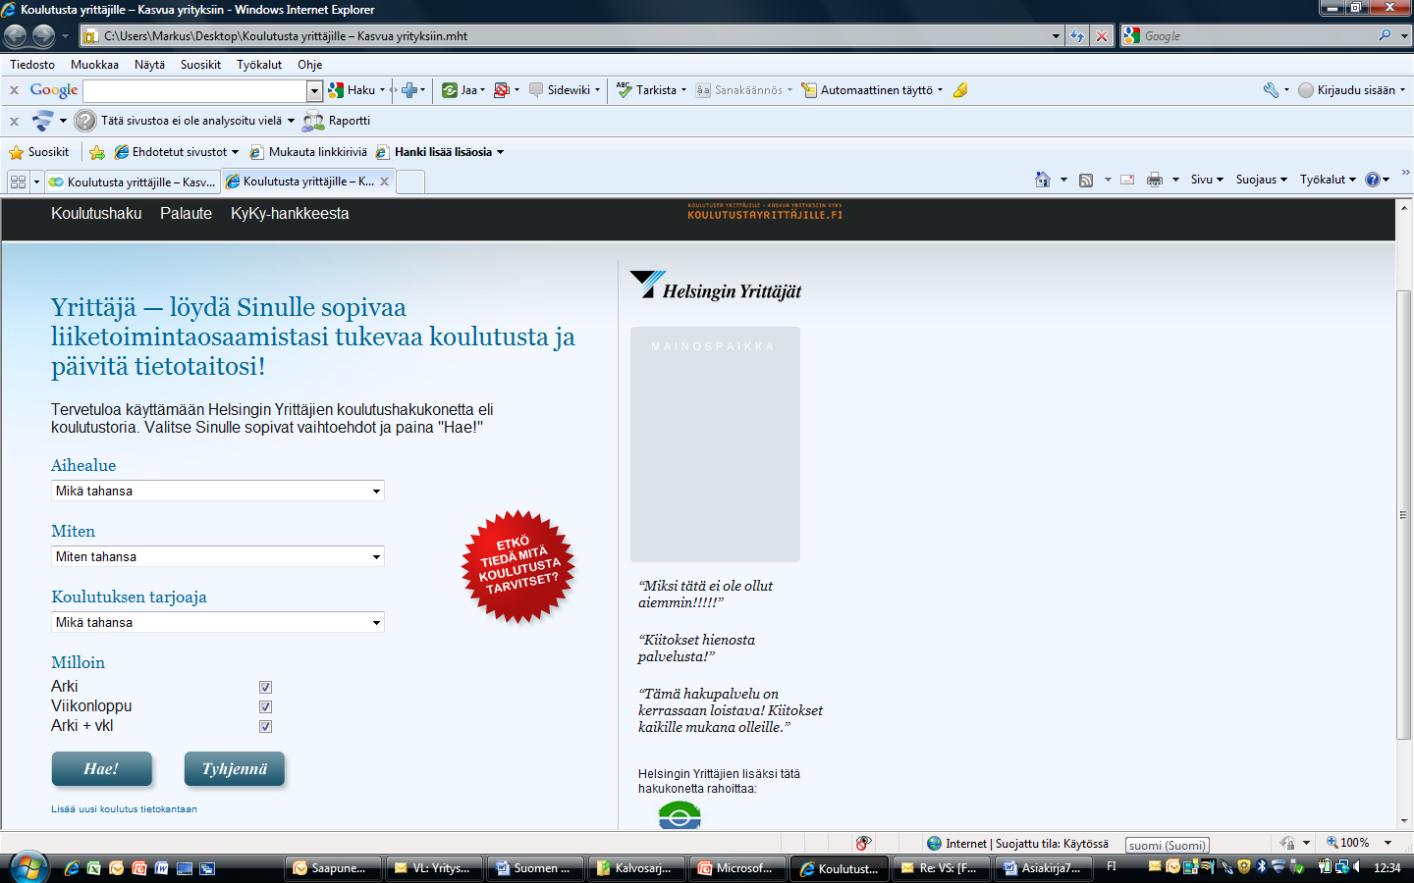Image resolution: width=1414 pixels, height=883 pixels.
Task: Open the Muokkaa menu
Action: click(x=94, y=65)
